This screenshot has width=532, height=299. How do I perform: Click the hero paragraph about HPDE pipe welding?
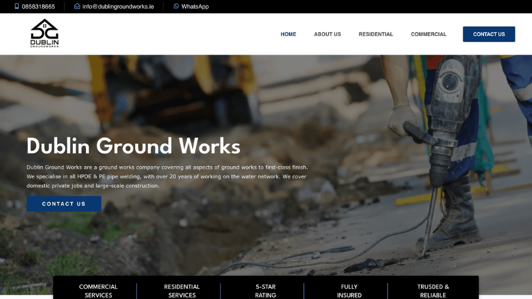pyautogui.click(x=168, y=176)
